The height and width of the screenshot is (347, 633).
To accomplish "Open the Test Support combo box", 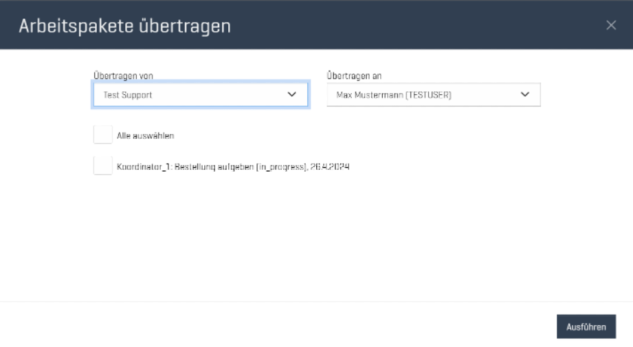I will tap(200, 95).
